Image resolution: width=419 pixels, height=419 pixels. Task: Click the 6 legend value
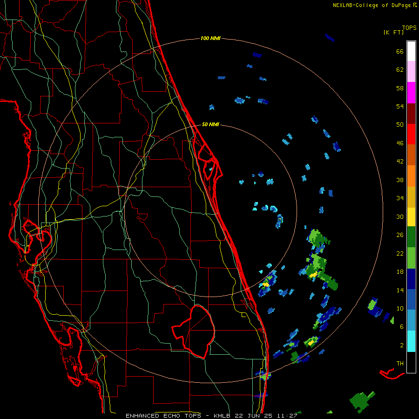(401, 326)
